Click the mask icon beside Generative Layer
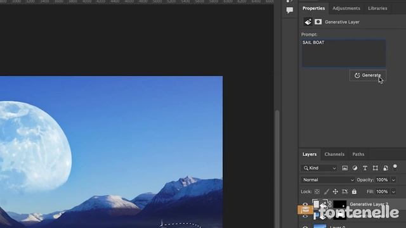 [x=318, y=22]
